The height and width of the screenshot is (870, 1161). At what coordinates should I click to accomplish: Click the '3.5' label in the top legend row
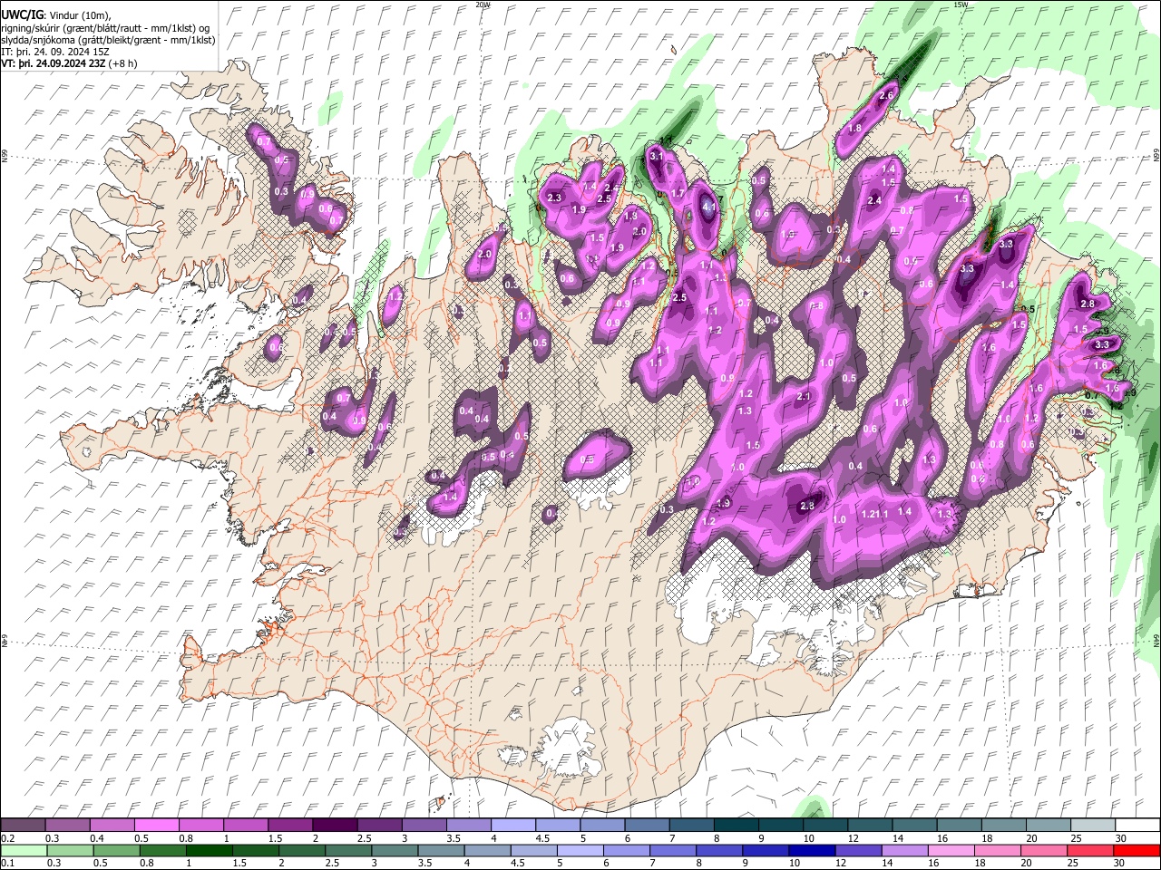453,838
